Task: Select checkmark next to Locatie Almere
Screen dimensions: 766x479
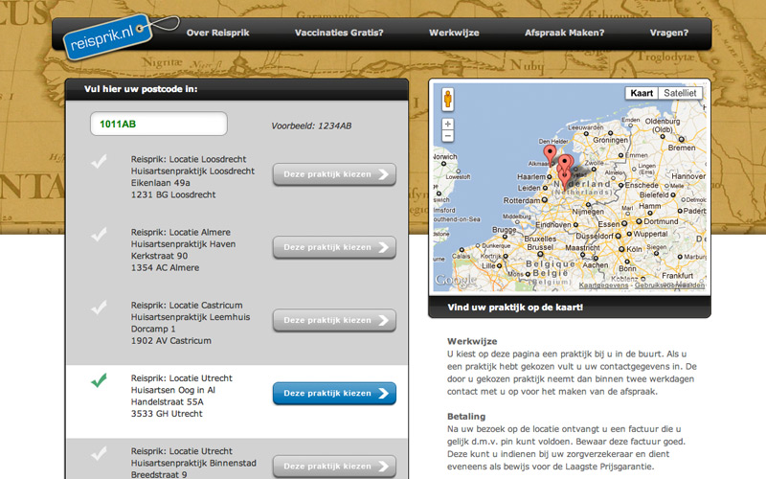Action: pyautogui.click(x=99, y=235)
